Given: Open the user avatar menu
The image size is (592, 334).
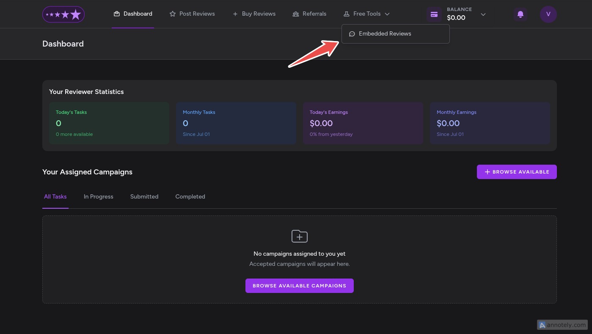Looking at the screenshot, I should [548, 14].
